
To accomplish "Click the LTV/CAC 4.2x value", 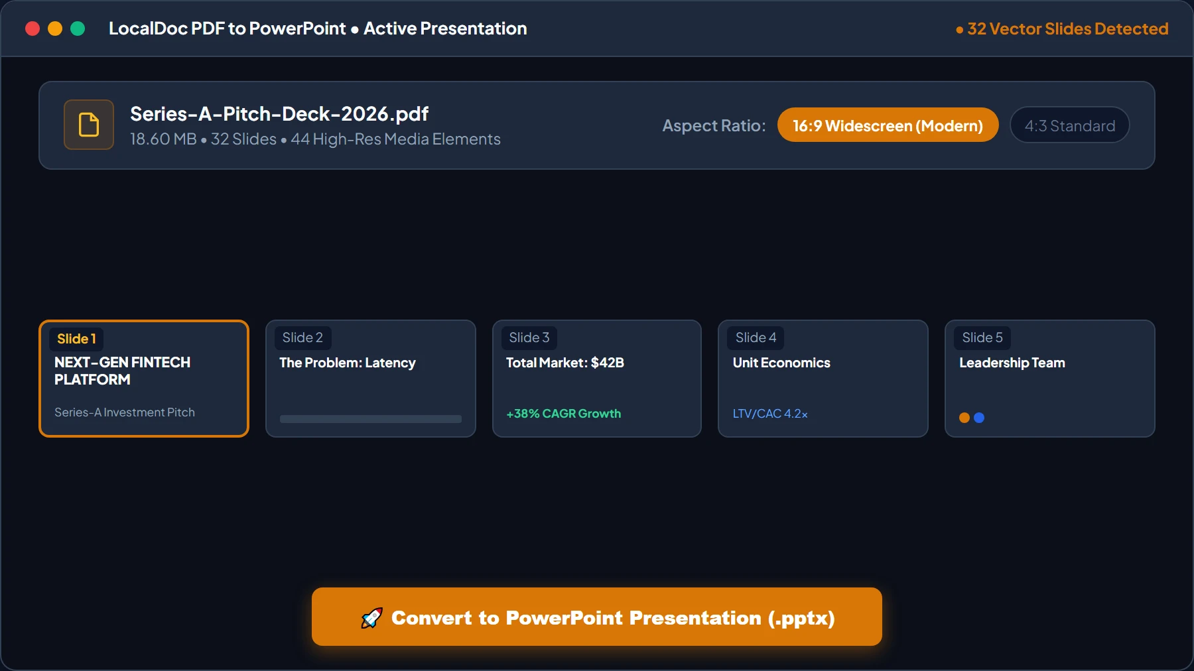I will 770,414.
